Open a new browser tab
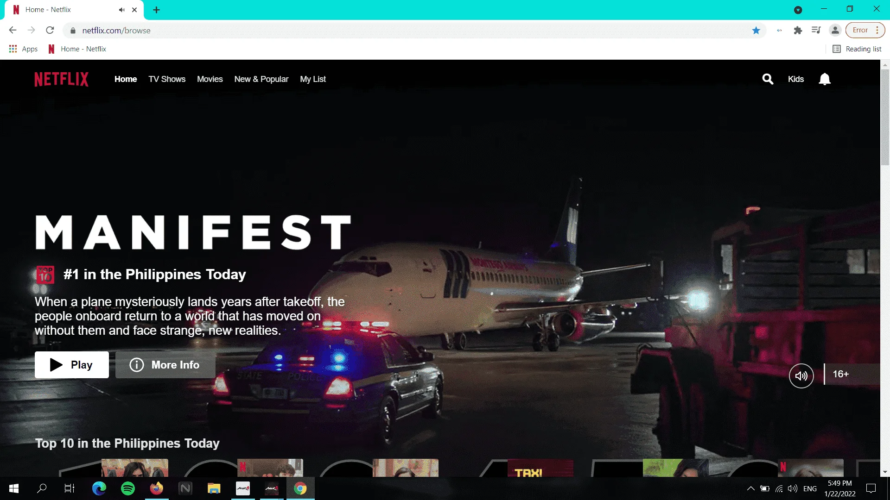 click(x=157, y=10)
